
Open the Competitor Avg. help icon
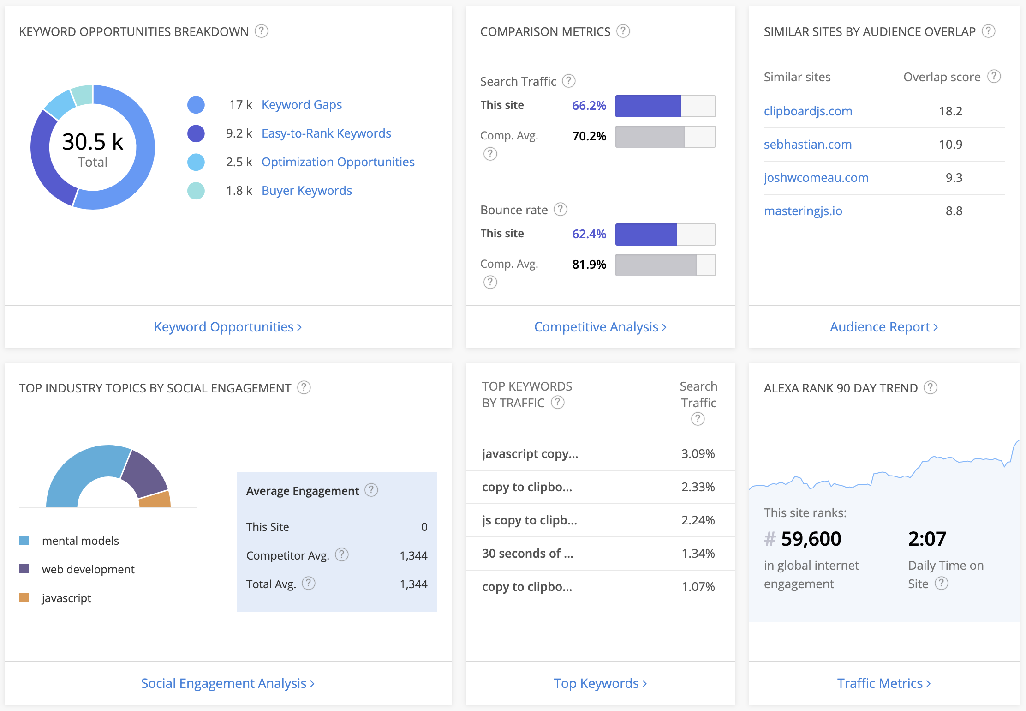pos(341,555)
